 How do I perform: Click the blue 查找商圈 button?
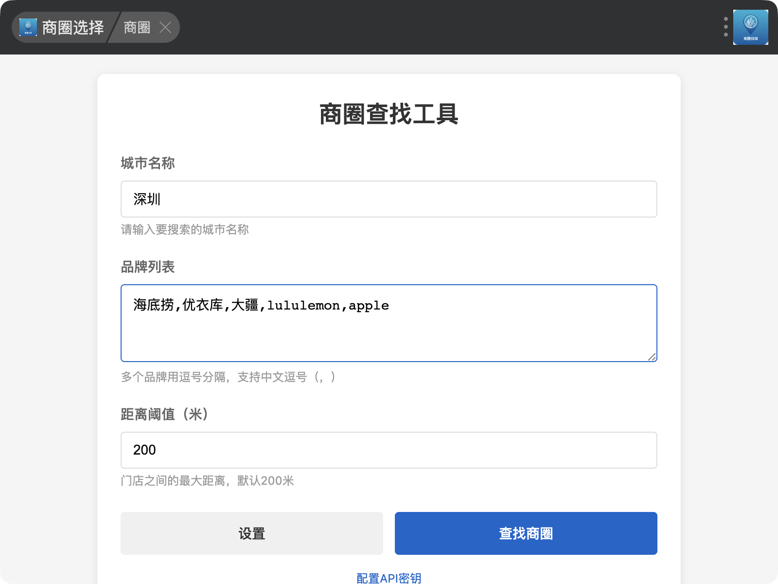click(x=526, y=533)
